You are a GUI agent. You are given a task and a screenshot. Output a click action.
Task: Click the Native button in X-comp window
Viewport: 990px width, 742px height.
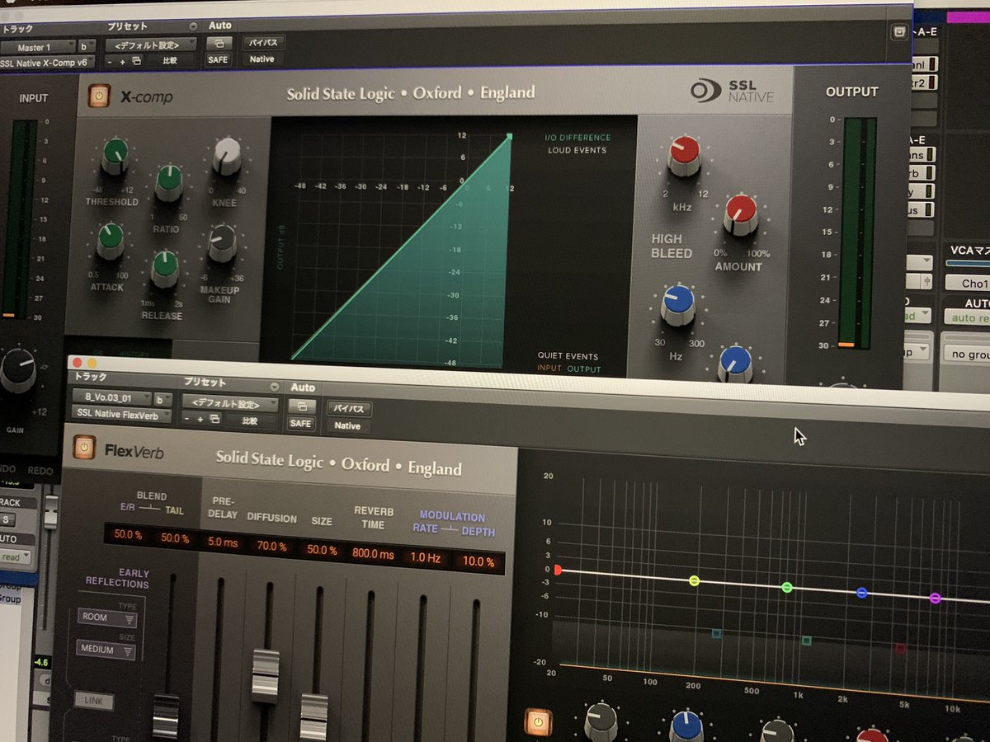(262, 59)
